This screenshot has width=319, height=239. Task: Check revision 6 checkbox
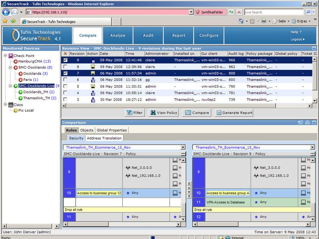[65, 79]
